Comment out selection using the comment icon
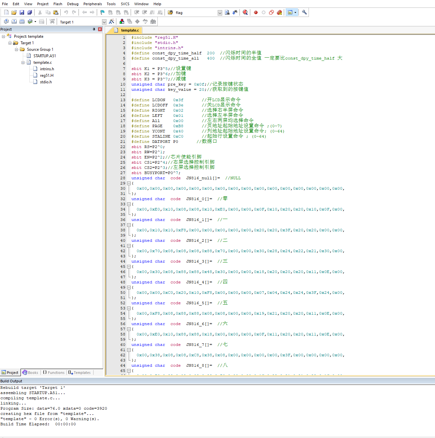The width and height of the screenshot is (435, 438). click(152, 12)
